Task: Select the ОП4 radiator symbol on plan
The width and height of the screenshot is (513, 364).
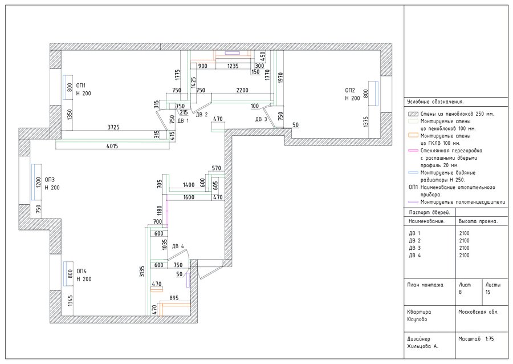Action: point(66,275)
